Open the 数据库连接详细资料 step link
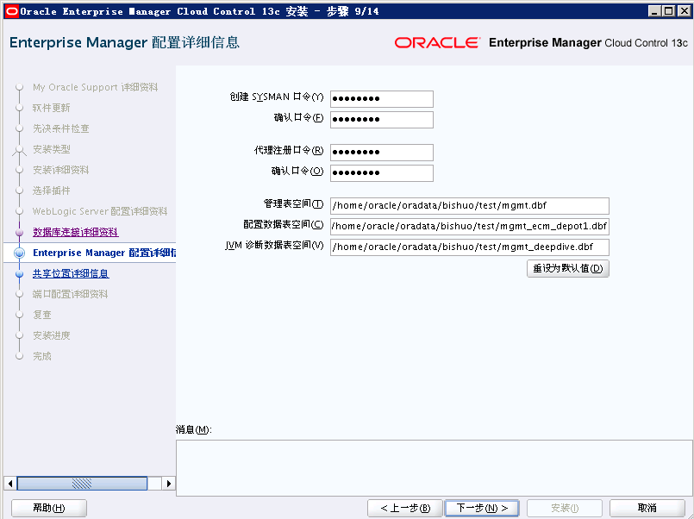This screenshot has width=694, height=519. pos(76,232)
